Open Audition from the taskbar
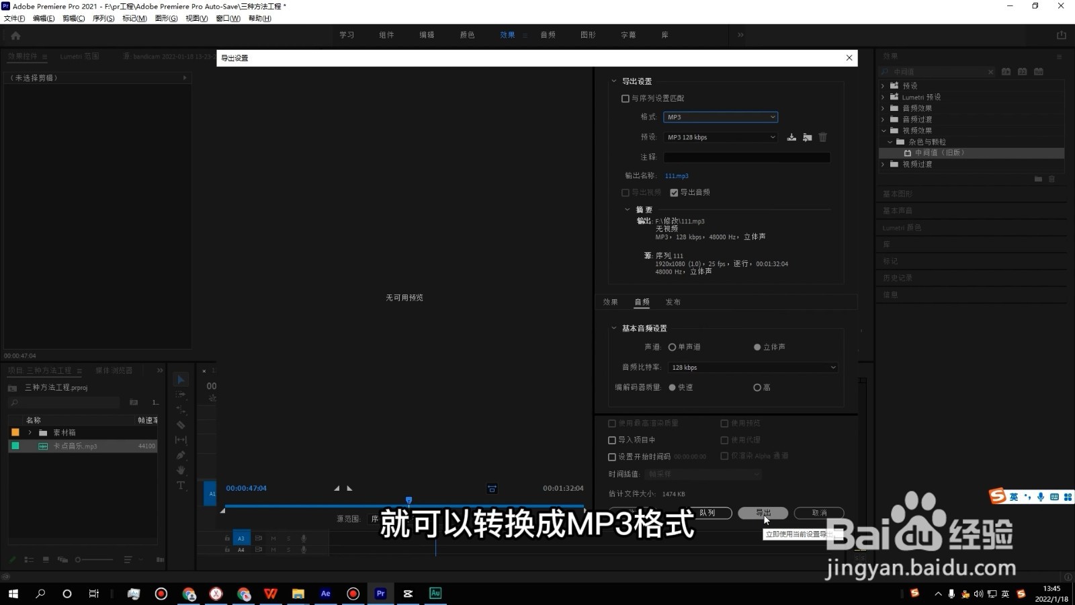 click(x=435, y=594)
